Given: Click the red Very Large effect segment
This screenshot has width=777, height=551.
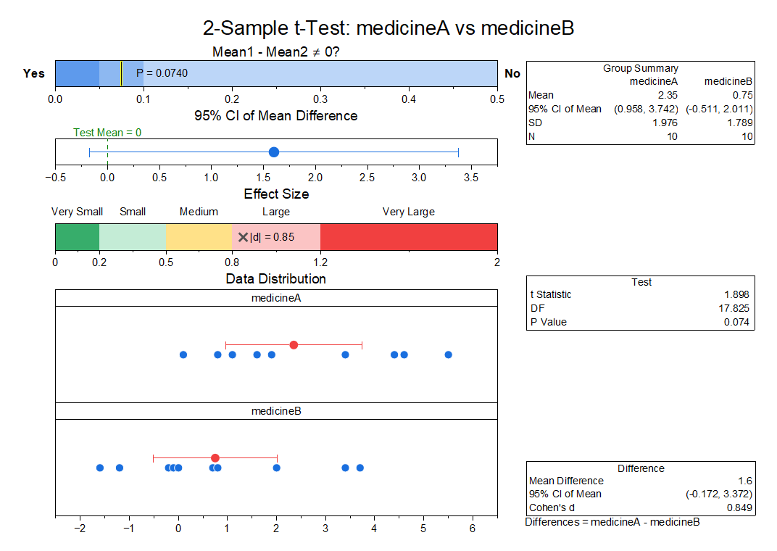Looking at the screenshot, I should 408,237.
